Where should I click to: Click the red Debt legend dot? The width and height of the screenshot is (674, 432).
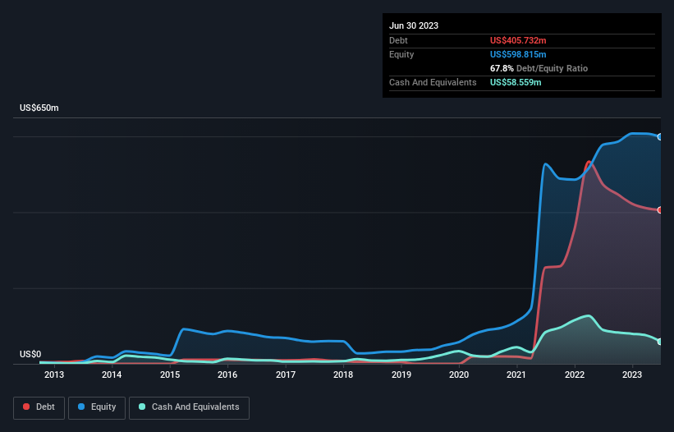(x=26, y=407)
